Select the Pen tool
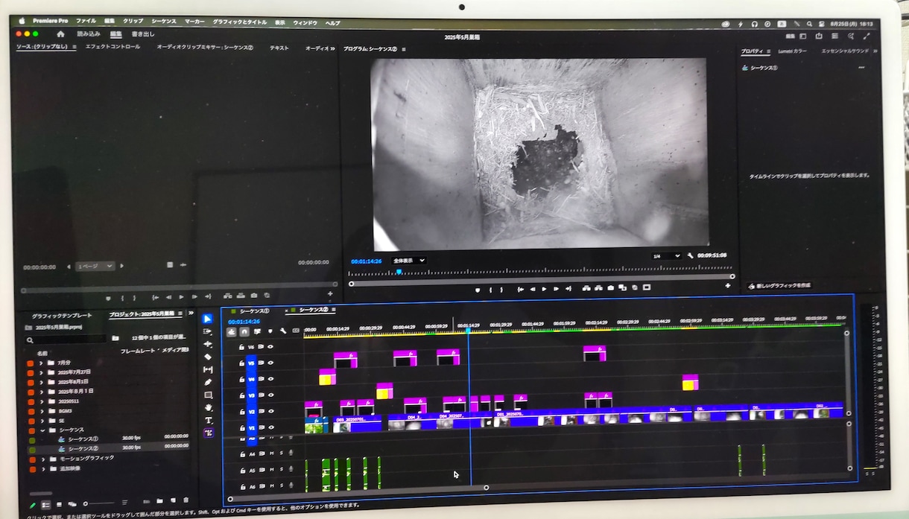This screenshot has width=909, height=519. pos(208,382)
